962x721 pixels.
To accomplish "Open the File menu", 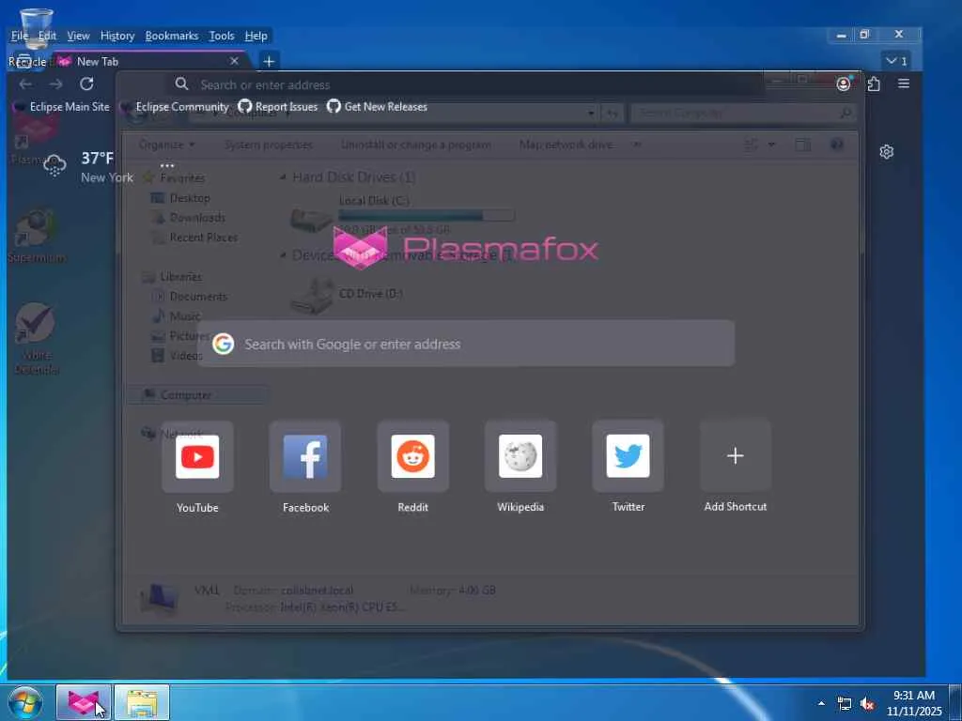I will tap(20, 36).
